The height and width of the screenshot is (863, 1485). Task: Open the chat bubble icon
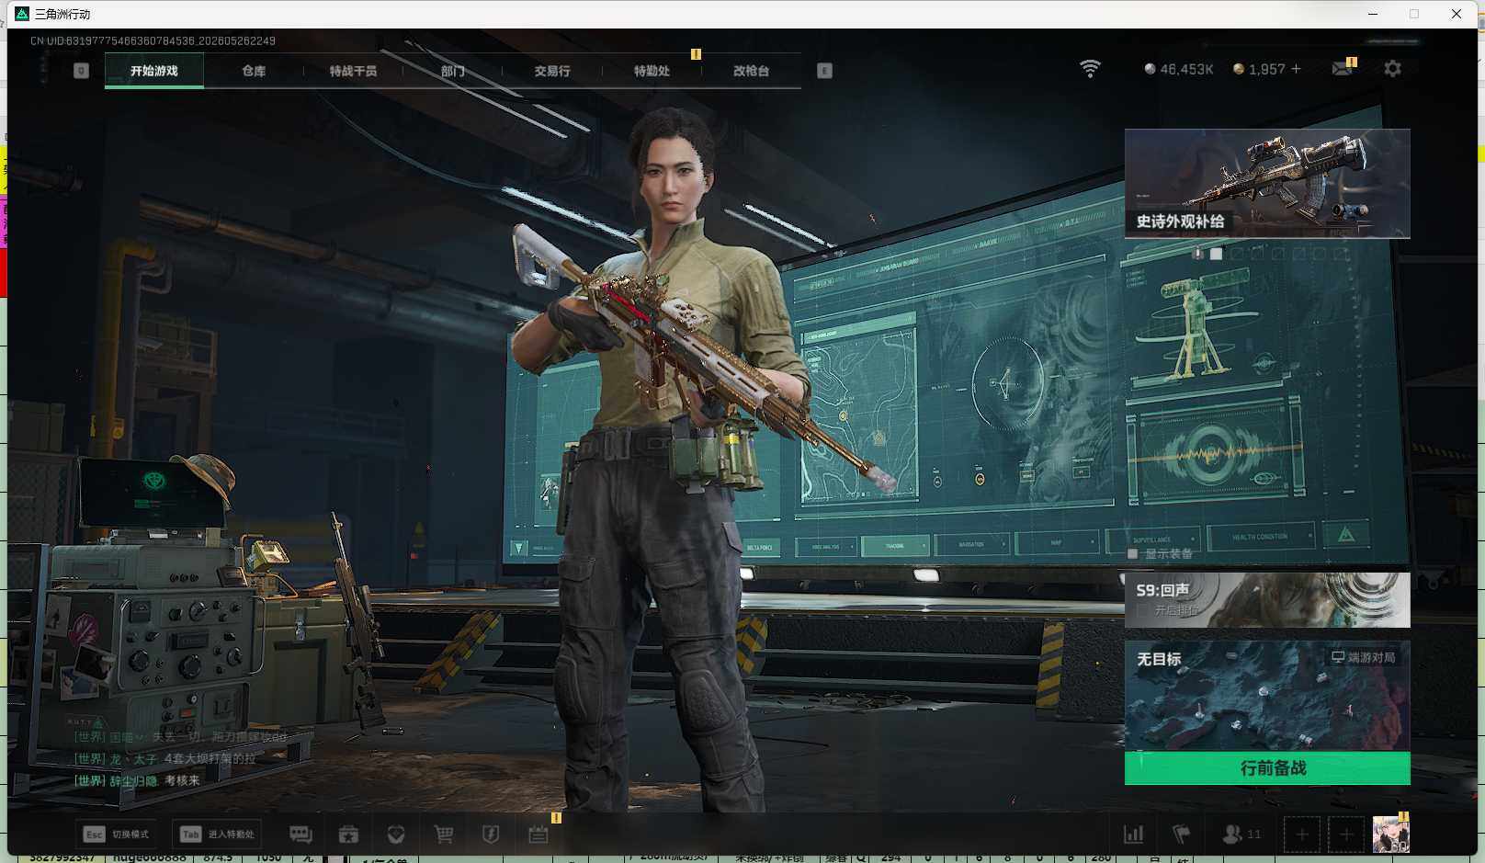(x=300, y=835)
